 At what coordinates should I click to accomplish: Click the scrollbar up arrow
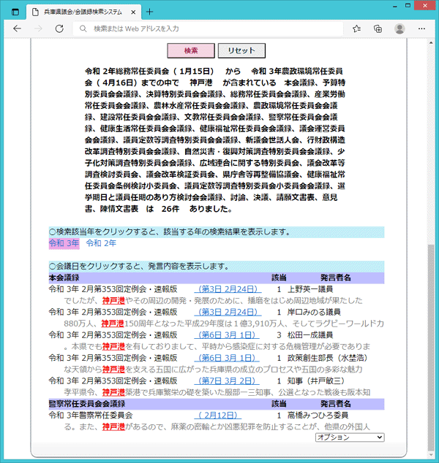coord(431,43)
